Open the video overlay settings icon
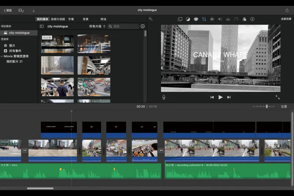Screen dimensions: 294x196 coord(180,19)
